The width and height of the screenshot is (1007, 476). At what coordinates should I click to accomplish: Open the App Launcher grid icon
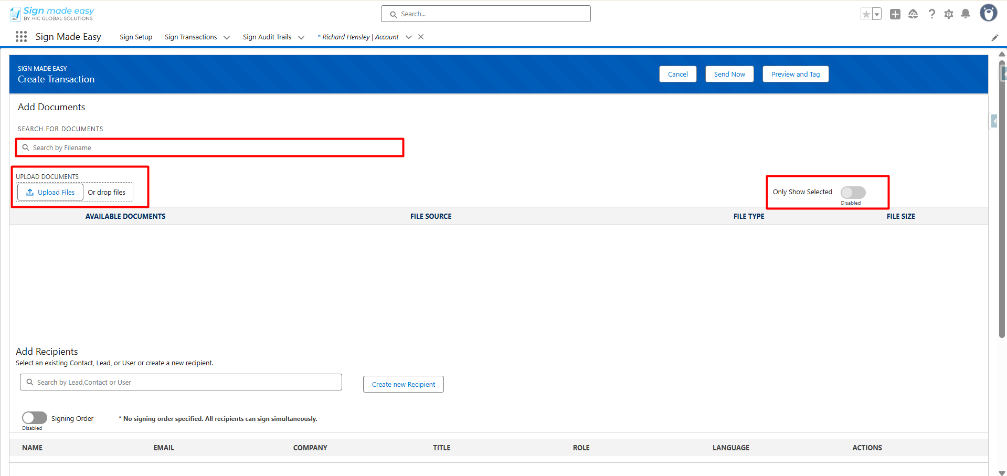tap(21, 37)
